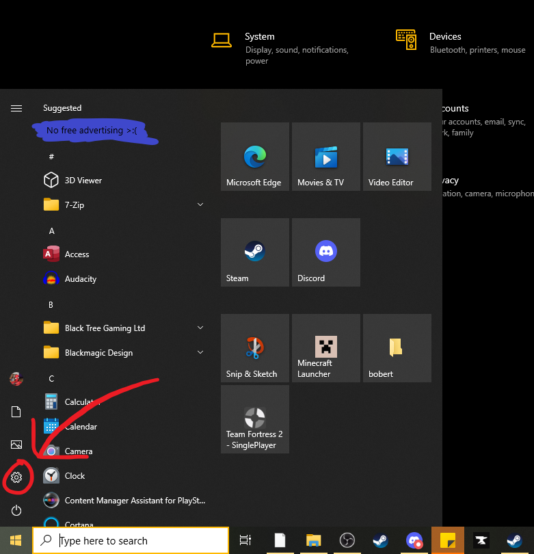Open the blank document taskbar icon
Image resolution: width=534 pixels, height=554 pixels.
[x=280, y=540]
